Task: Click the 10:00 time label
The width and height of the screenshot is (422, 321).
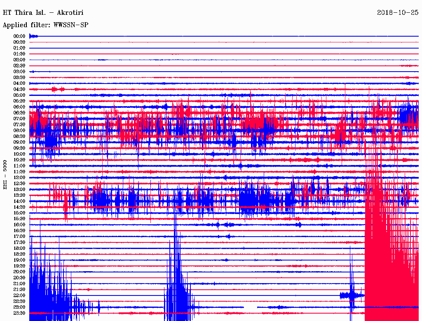Action: [19, 154]
